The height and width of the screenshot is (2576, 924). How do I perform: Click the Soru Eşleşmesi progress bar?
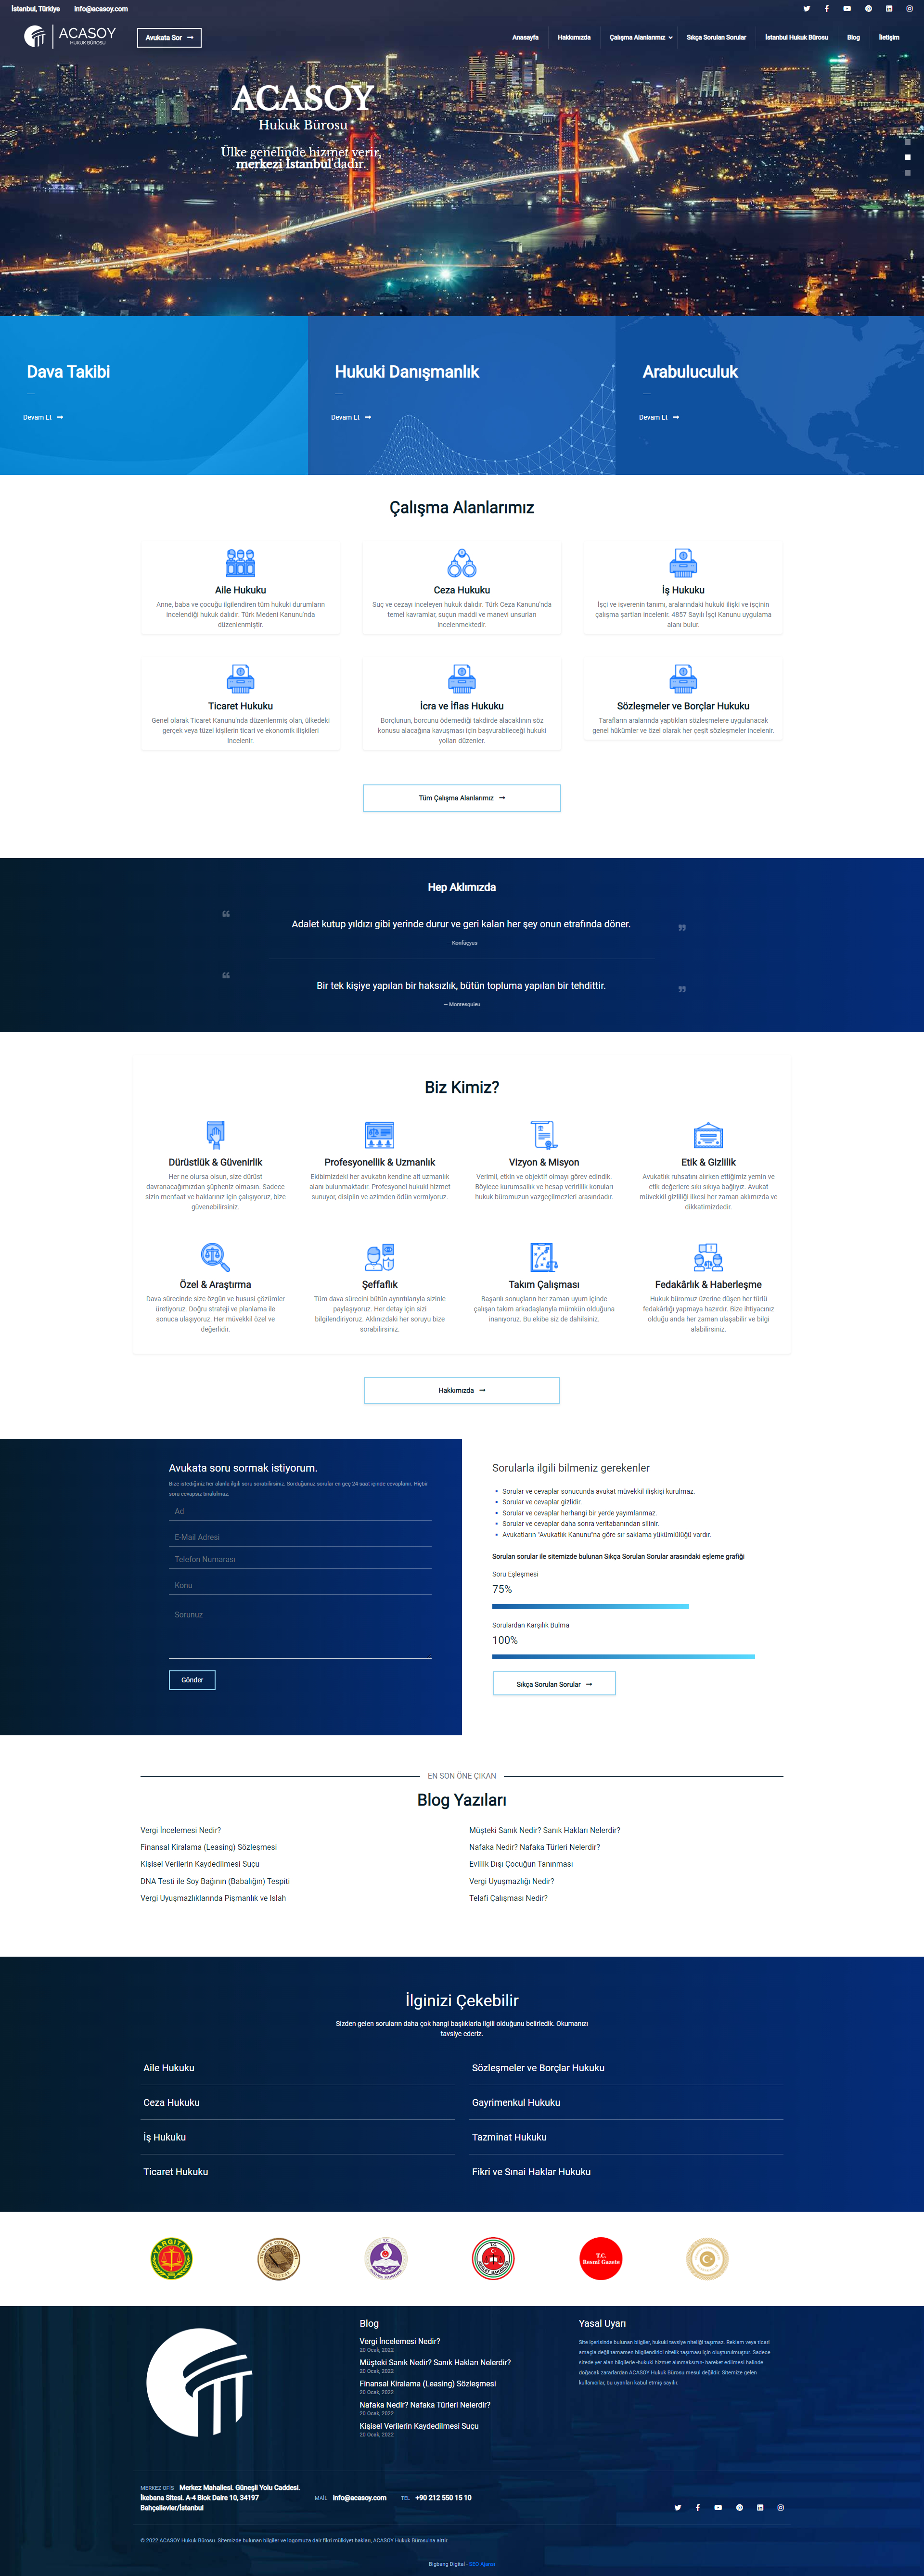(x=590, y=1606)
